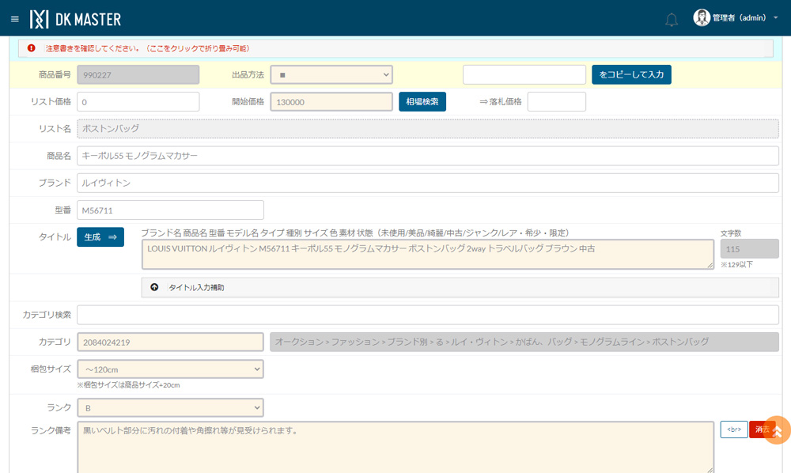Click the リスト価格 input field
The width and height of the screenshot is (791, 473).
point(138,102)
